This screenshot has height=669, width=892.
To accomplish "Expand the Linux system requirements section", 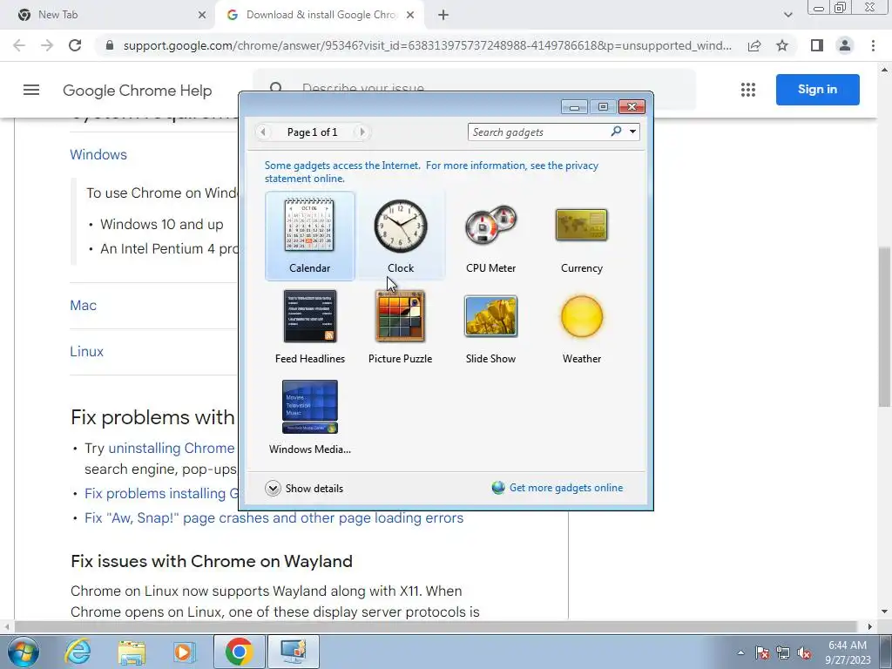I will point(86,351).
